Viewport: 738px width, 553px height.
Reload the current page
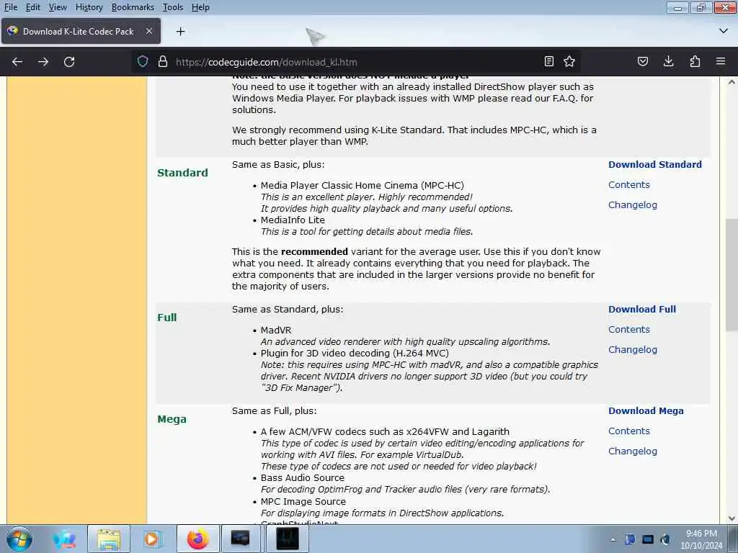point(69,62)
